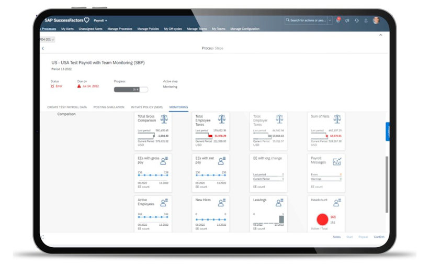429x265 pixels.
Task: Collapse the header using the up chevron
Action: click(380, 35)
